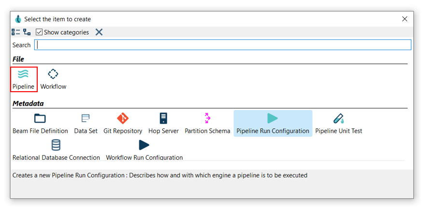426x208 pixels.
Task: Close the item creation dialog
Action: point(405,19)
